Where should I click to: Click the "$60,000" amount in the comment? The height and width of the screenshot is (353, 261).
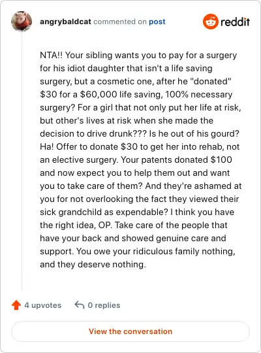[99, 94]
